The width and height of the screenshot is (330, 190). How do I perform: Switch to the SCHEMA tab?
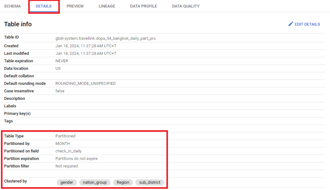(x=12, y=6)
